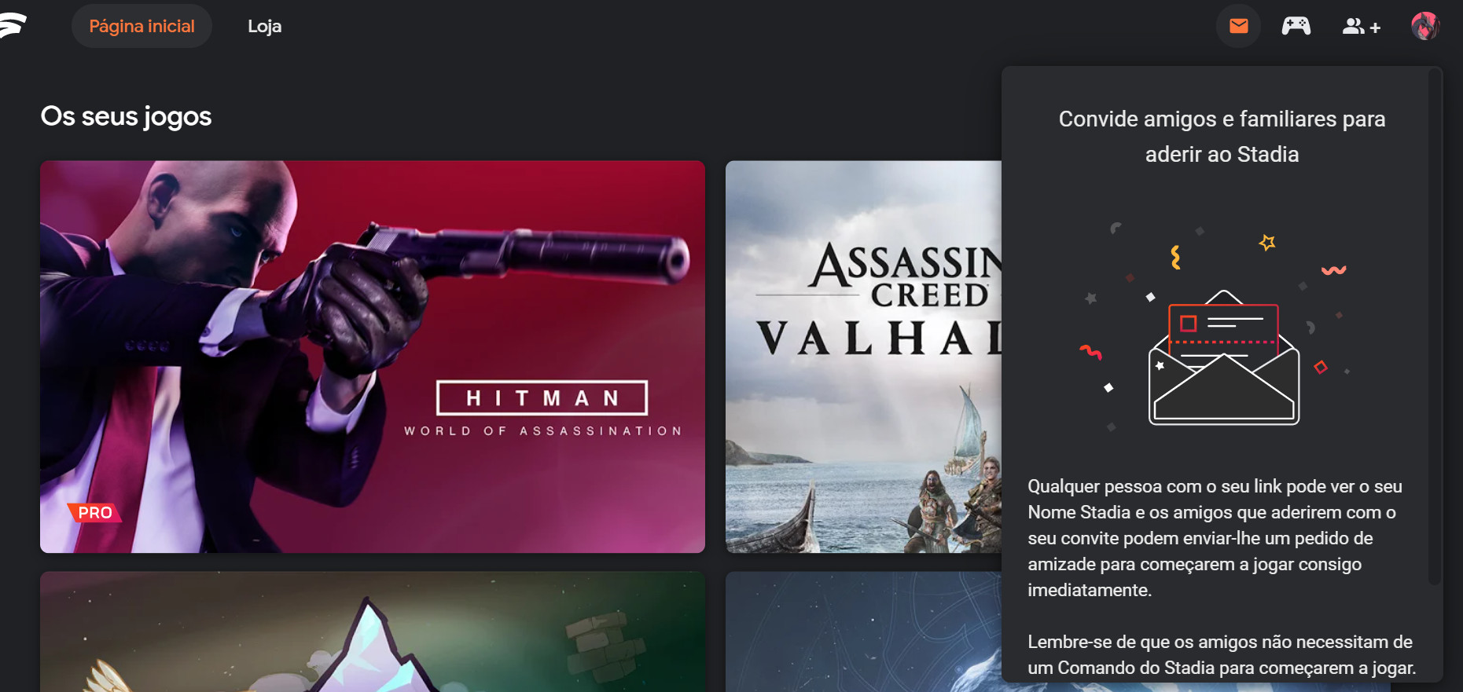Click the 'Qualquer pessoa com o seu link' paragraph

pyautogui.click(x=1215, y=538)
